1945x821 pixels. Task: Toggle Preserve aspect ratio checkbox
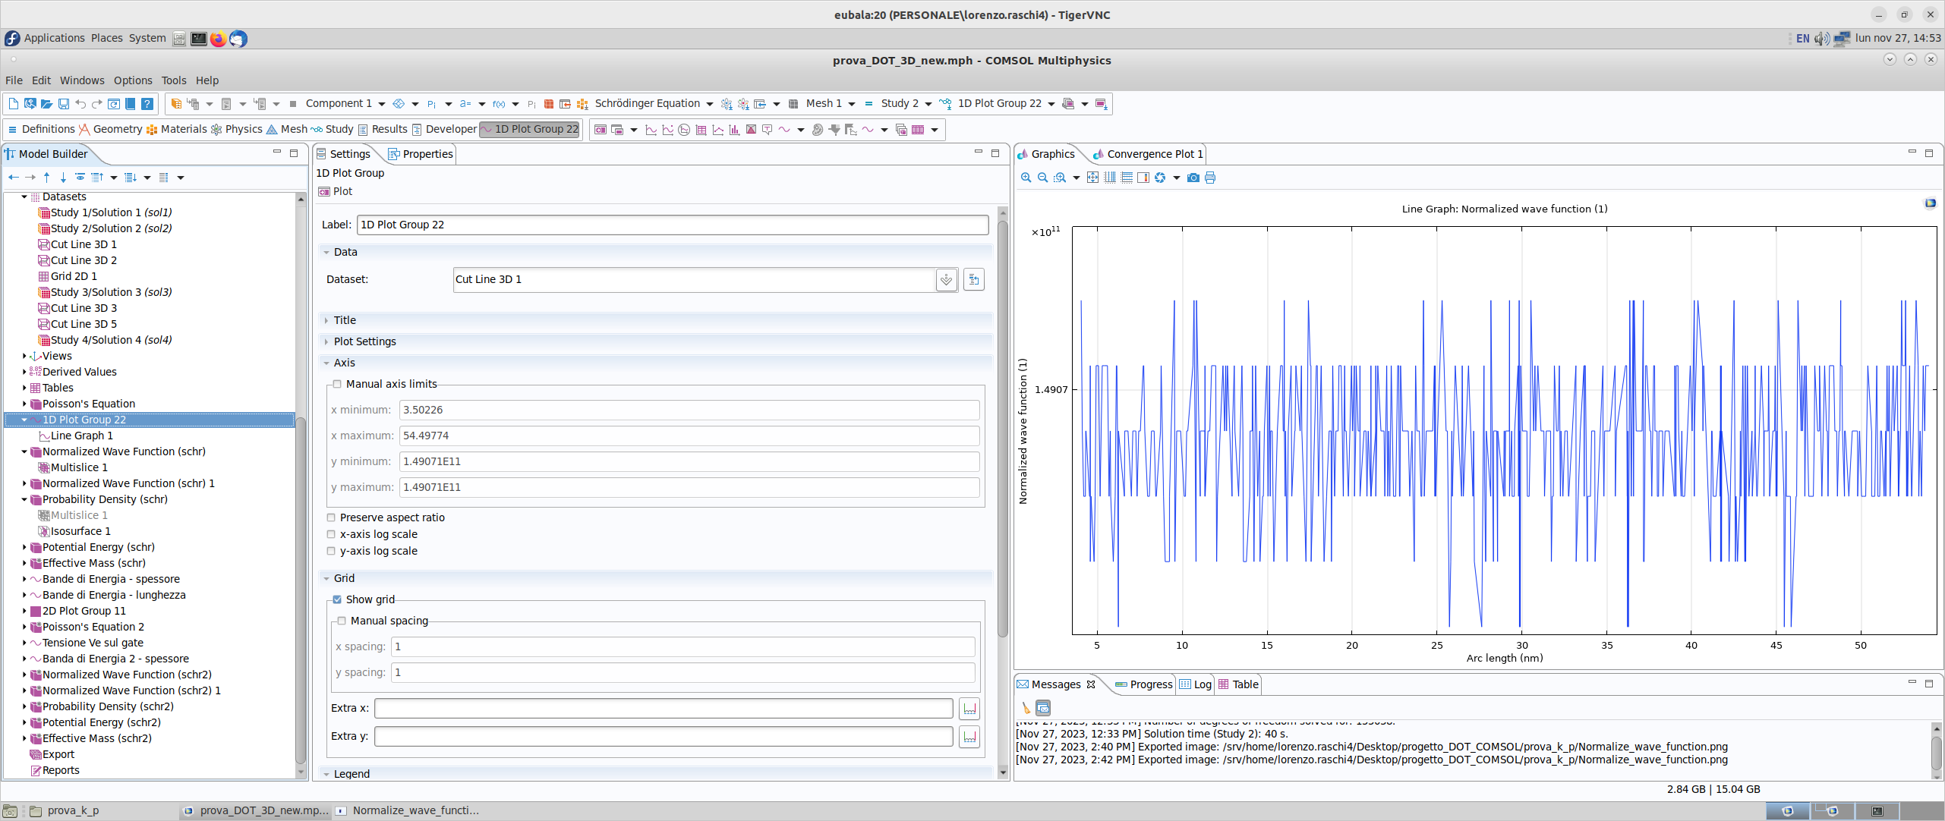(x=331, y=517)
